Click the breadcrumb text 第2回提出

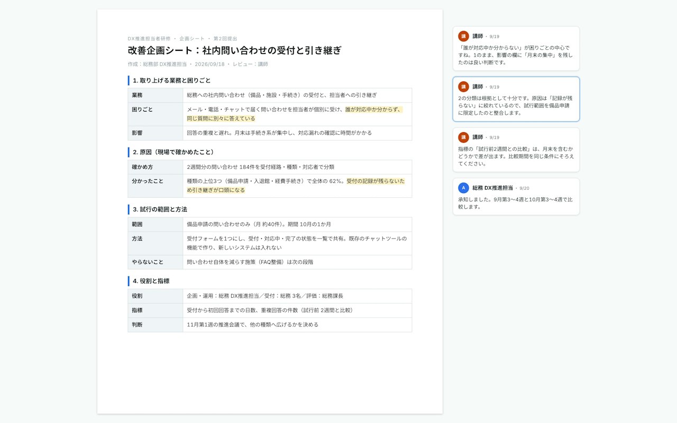[x=225, y=39]
